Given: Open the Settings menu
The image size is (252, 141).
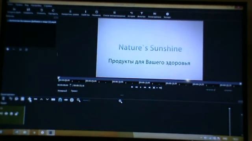Looking at the screenshot, I should [x=36, y=5].
